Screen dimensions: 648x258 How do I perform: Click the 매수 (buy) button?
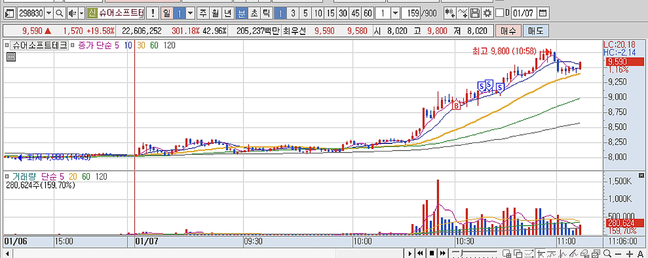pyautogui.click(x=508, y=31)
